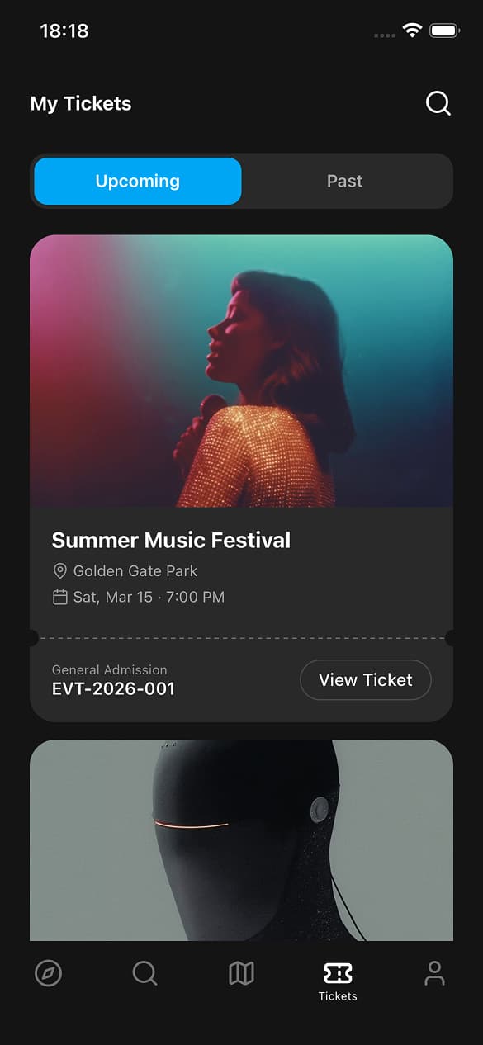Open the second event card image
This screenshot has height=1045, width=483.
pyautogui.click(x=241, y=840)
